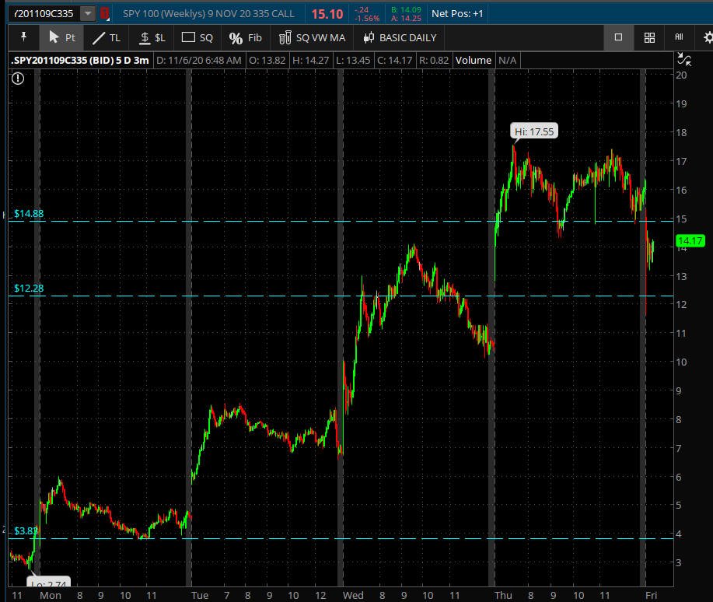713x602 pixels.
Task: Switch to four-chart grid layout
Action: point(649,37)
